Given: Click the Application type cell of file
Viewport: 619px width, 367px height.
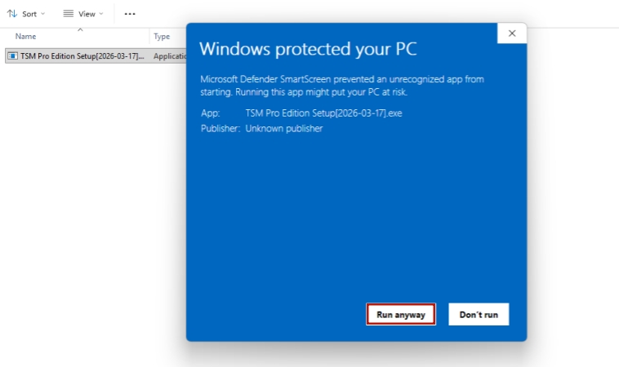Looking at the screenshot, I should tap(168, 55).
